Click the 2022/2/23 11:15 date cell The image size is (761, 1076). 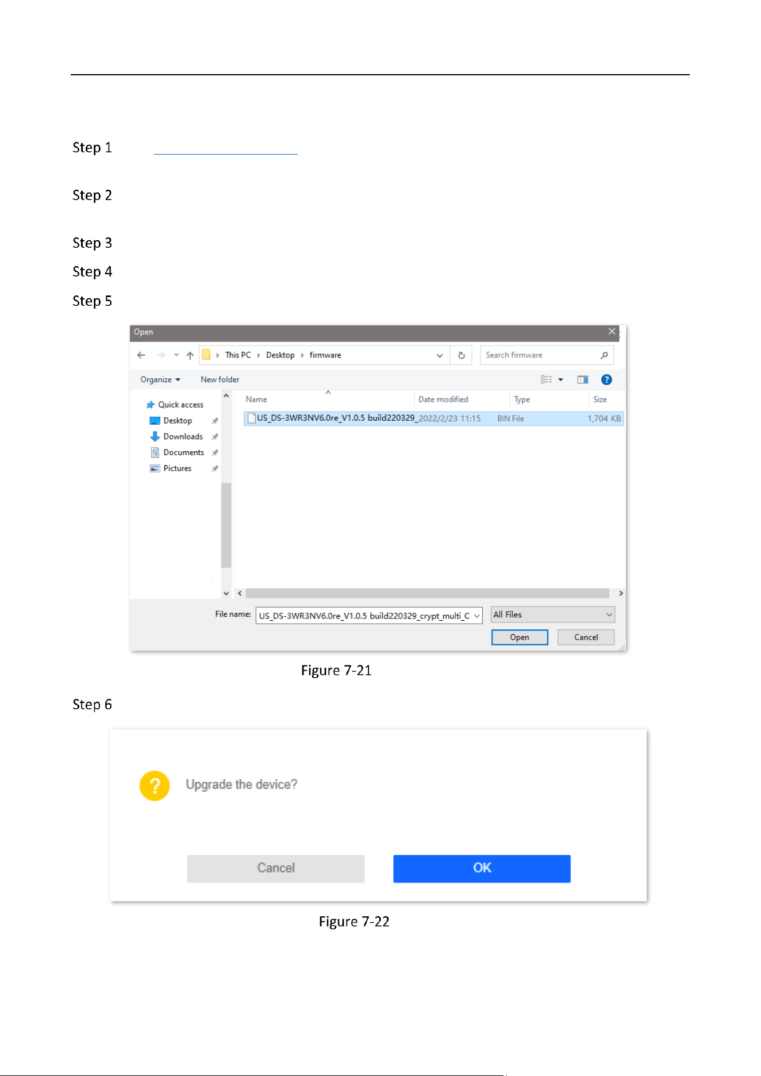point(449,418)
